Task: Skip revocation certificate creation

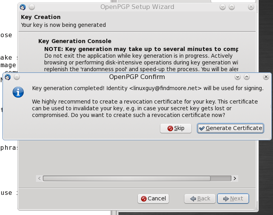Action: [x=176, y=128]
